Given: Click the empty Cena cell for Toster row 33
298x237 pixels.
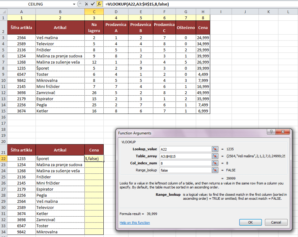Looking at the screenshot, I should coord(94,226).
